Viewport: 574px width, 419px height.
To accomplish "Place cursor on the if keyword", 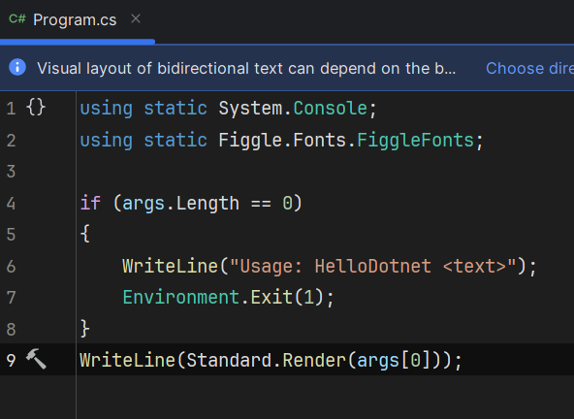I will 90,203.
